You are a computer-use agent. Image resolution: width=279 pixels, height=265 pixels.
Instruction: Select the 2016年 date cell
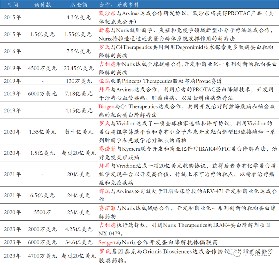[12, 51]
